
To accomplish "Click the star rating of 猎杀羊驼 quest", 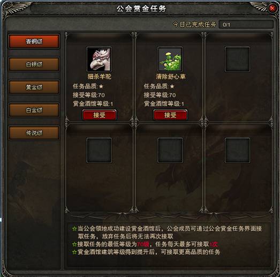I will [101, 86].
